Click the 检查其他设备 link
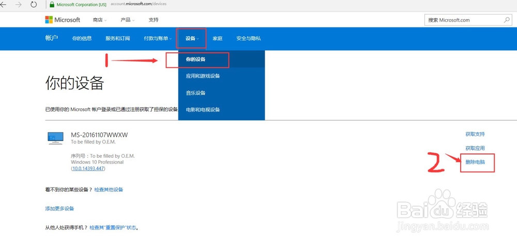 click(109, 190)
